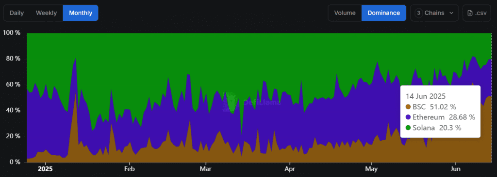Open the Chains dropdown
Screen dimensions: 497x177
[434, 13]
